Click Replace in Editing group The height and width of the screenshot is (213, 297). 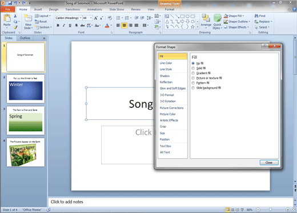pos(263,22)
